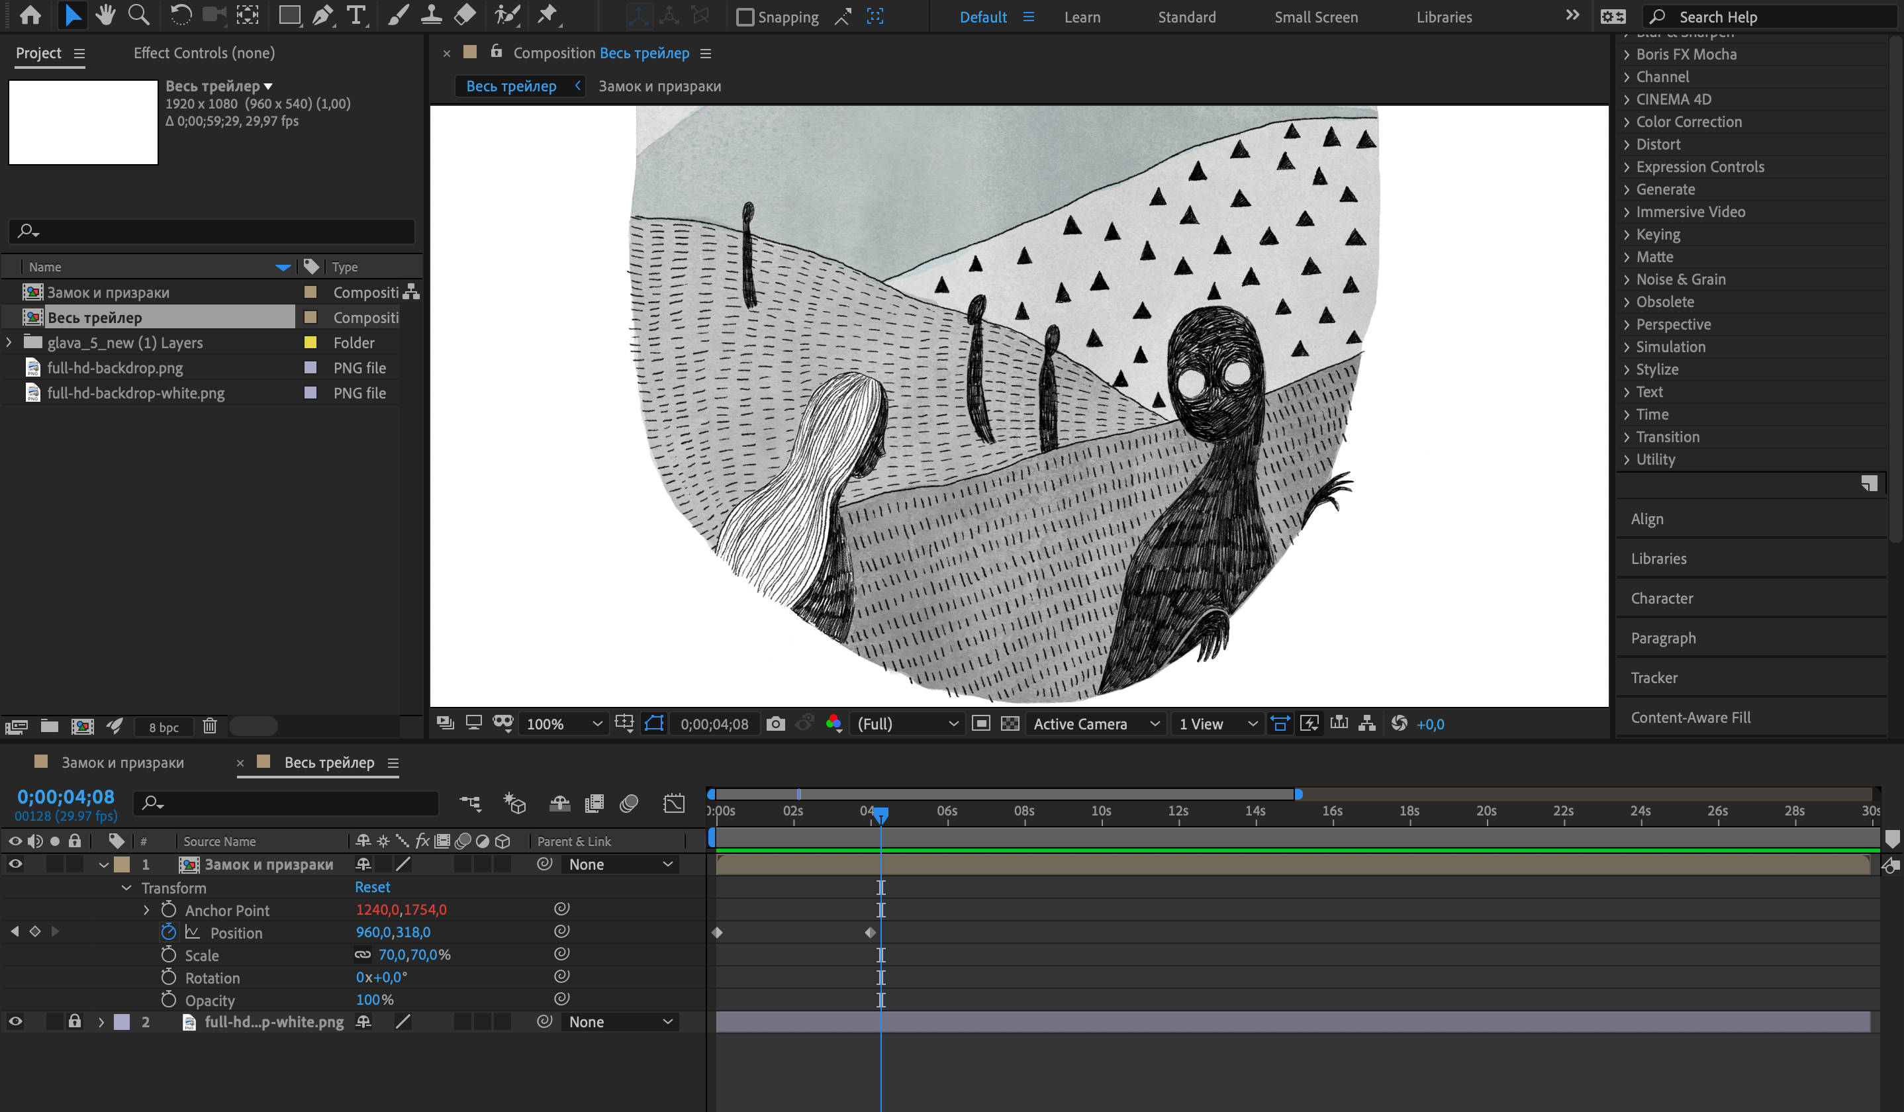Select the Hand tool
This screenshot has height=1112, width=1904.
pyautogui.click(x=106, y=16)
